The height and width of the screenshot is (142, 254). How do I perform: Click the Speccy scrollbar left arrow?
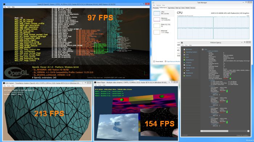tap(201, 131)
